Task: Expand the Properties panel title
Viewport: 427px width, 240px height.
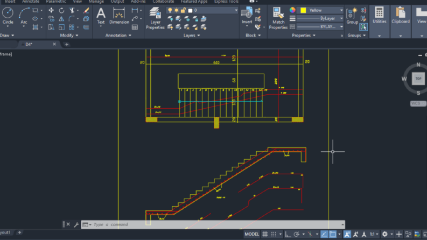Action: pos(304,36)
